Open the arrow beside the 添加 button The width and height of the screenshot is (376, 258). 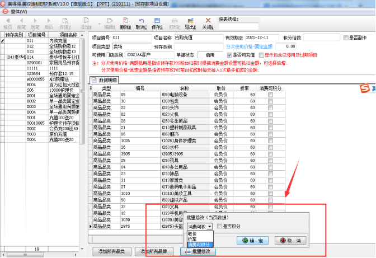click(x=99, y=24)
